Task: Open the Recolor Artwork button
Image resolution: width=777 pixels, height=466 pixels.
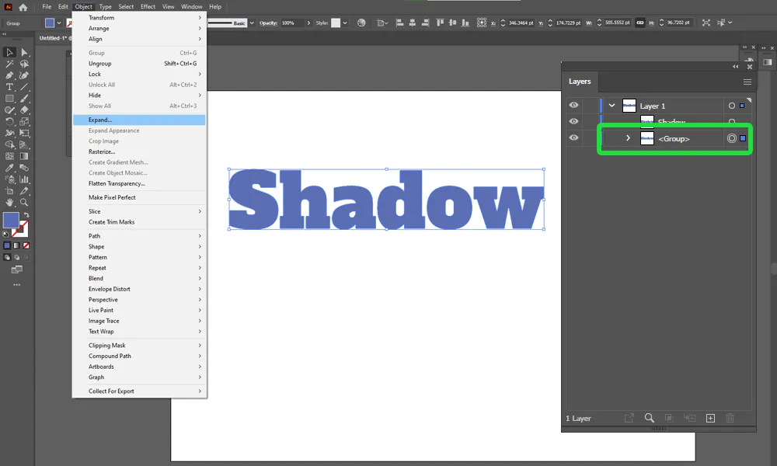Action: click(x=361, y=23)
